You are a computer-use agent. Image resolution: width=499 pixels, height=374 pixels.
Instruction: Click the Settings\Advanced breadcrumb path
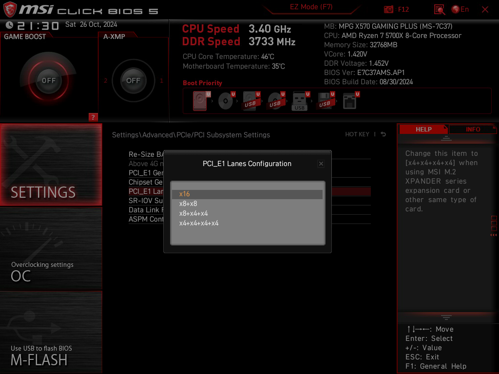[191, 135]
